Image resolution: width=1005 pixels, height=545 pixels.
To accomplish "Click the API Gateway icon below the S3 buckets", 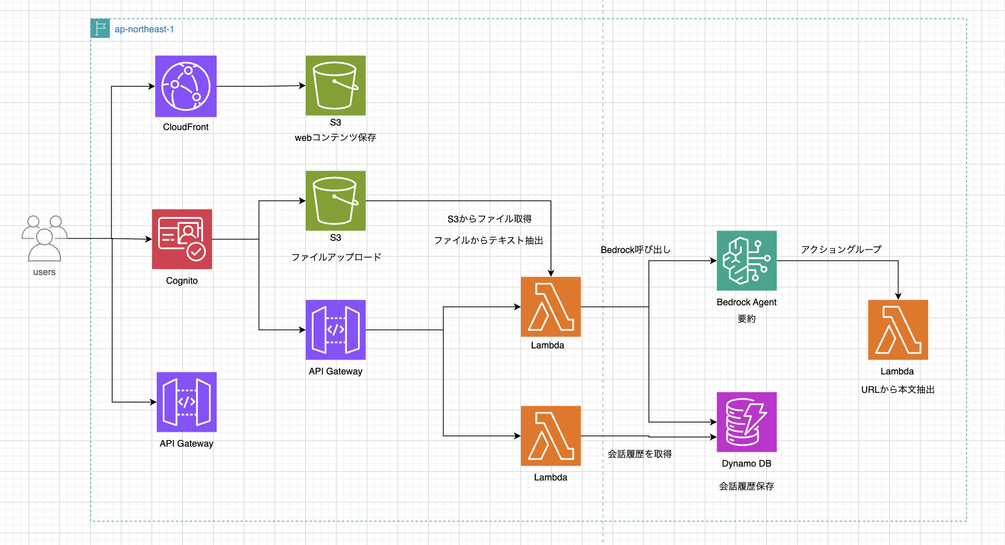I will click(x=336, y=329).
